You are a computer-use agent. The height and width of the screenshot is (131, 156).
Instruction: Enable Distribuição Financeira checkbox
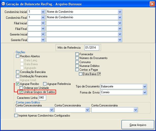click(x=18, y=76)
